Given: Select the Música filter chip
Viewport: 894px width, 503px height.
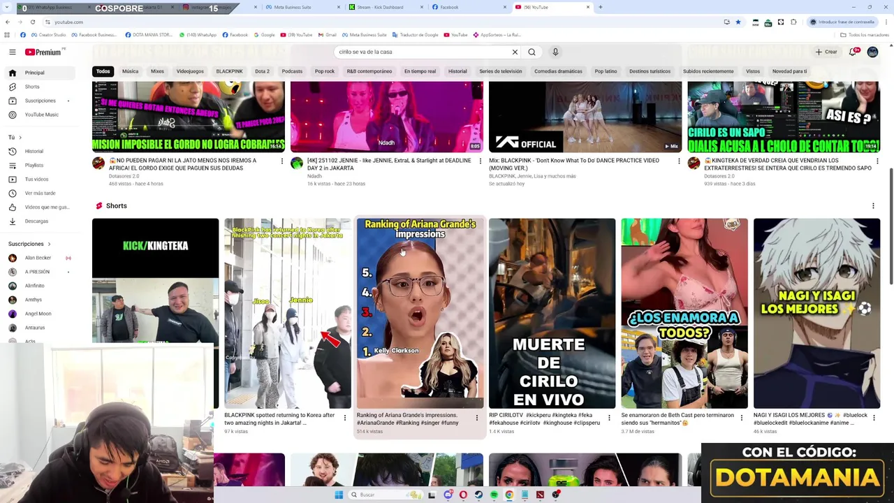Looking at the screenshot, I should pos(130,71).
